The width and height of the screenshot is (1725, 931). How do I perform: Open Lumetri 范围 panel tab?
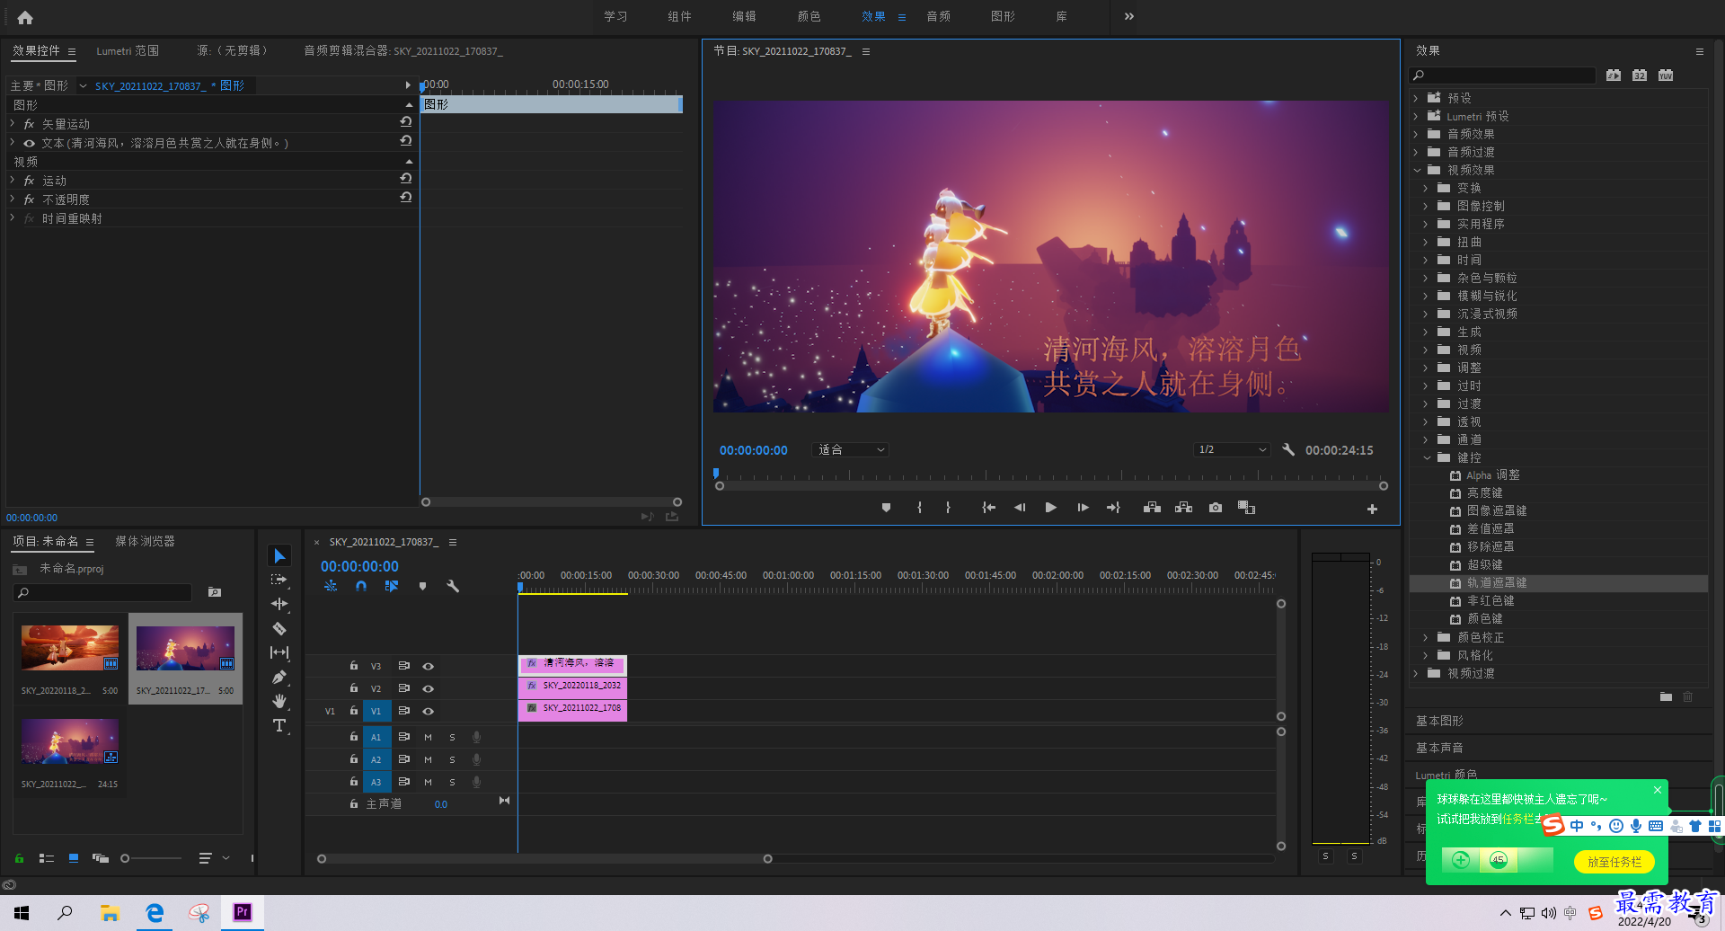pos(128,51)
